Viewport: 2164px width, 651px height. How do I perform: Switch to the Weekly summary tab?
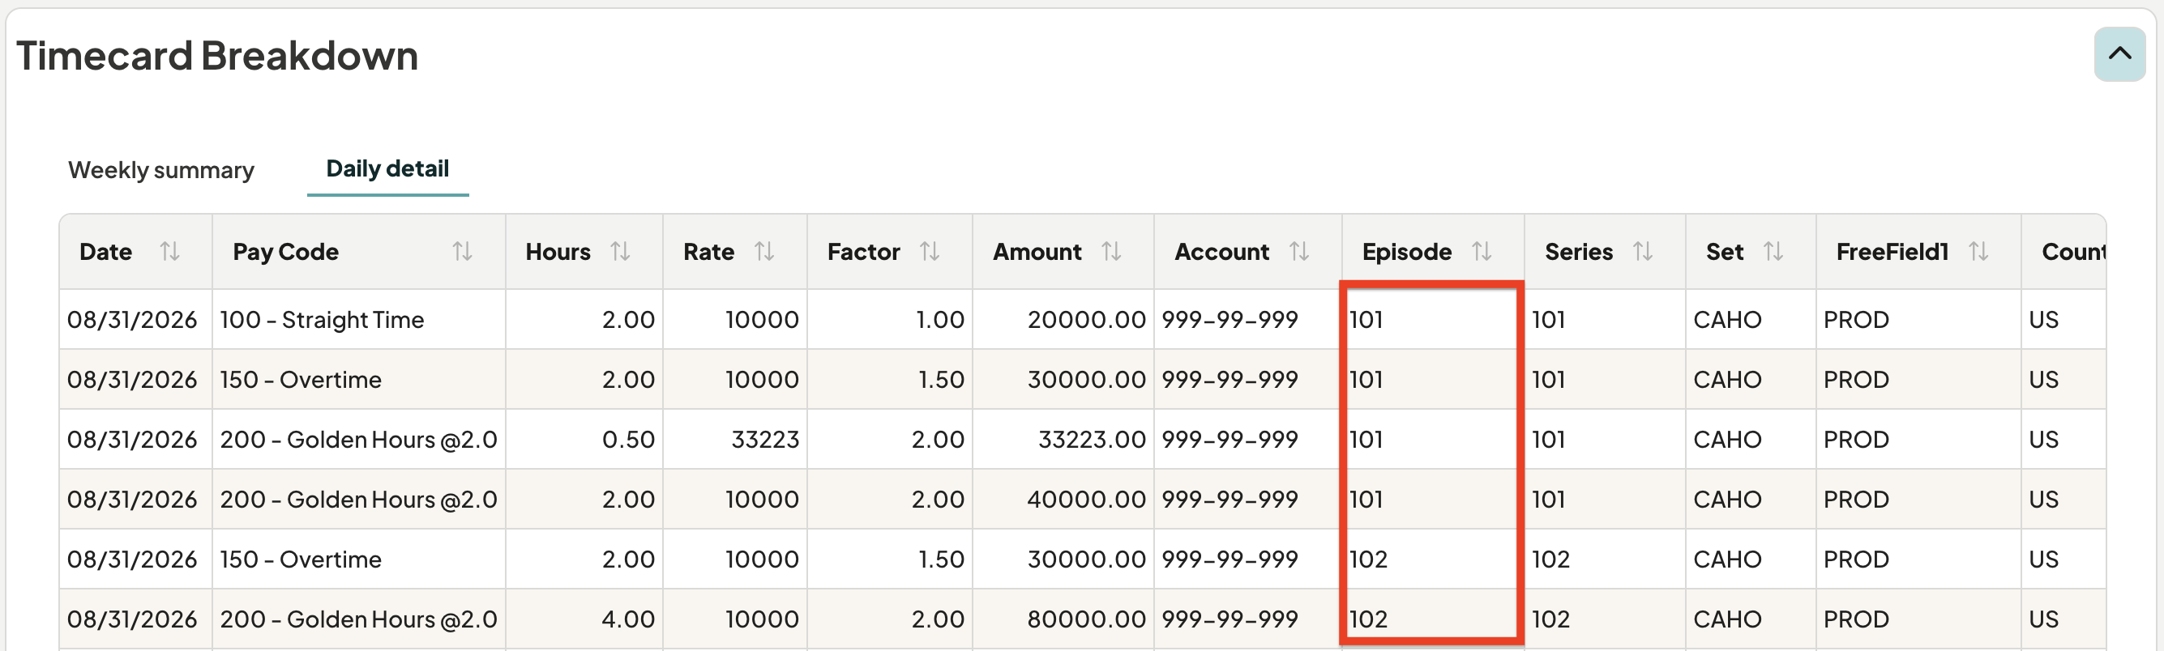[161, 169]
